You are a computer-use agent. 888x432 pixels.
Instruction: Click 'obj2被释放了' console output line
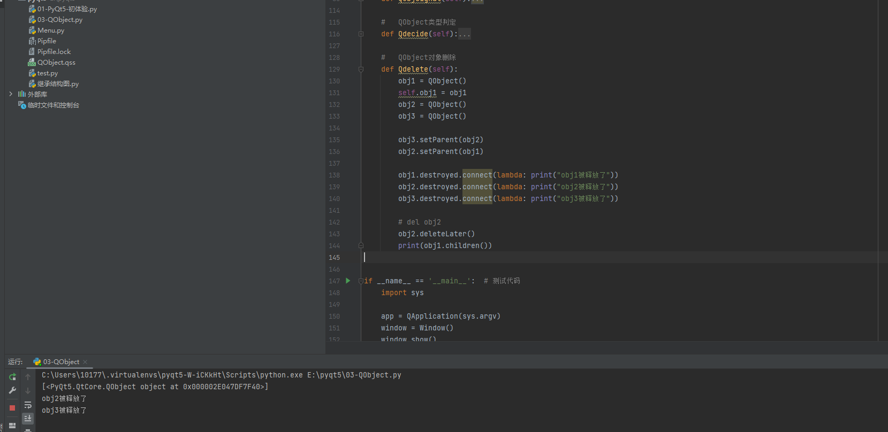tap(64, 399)
